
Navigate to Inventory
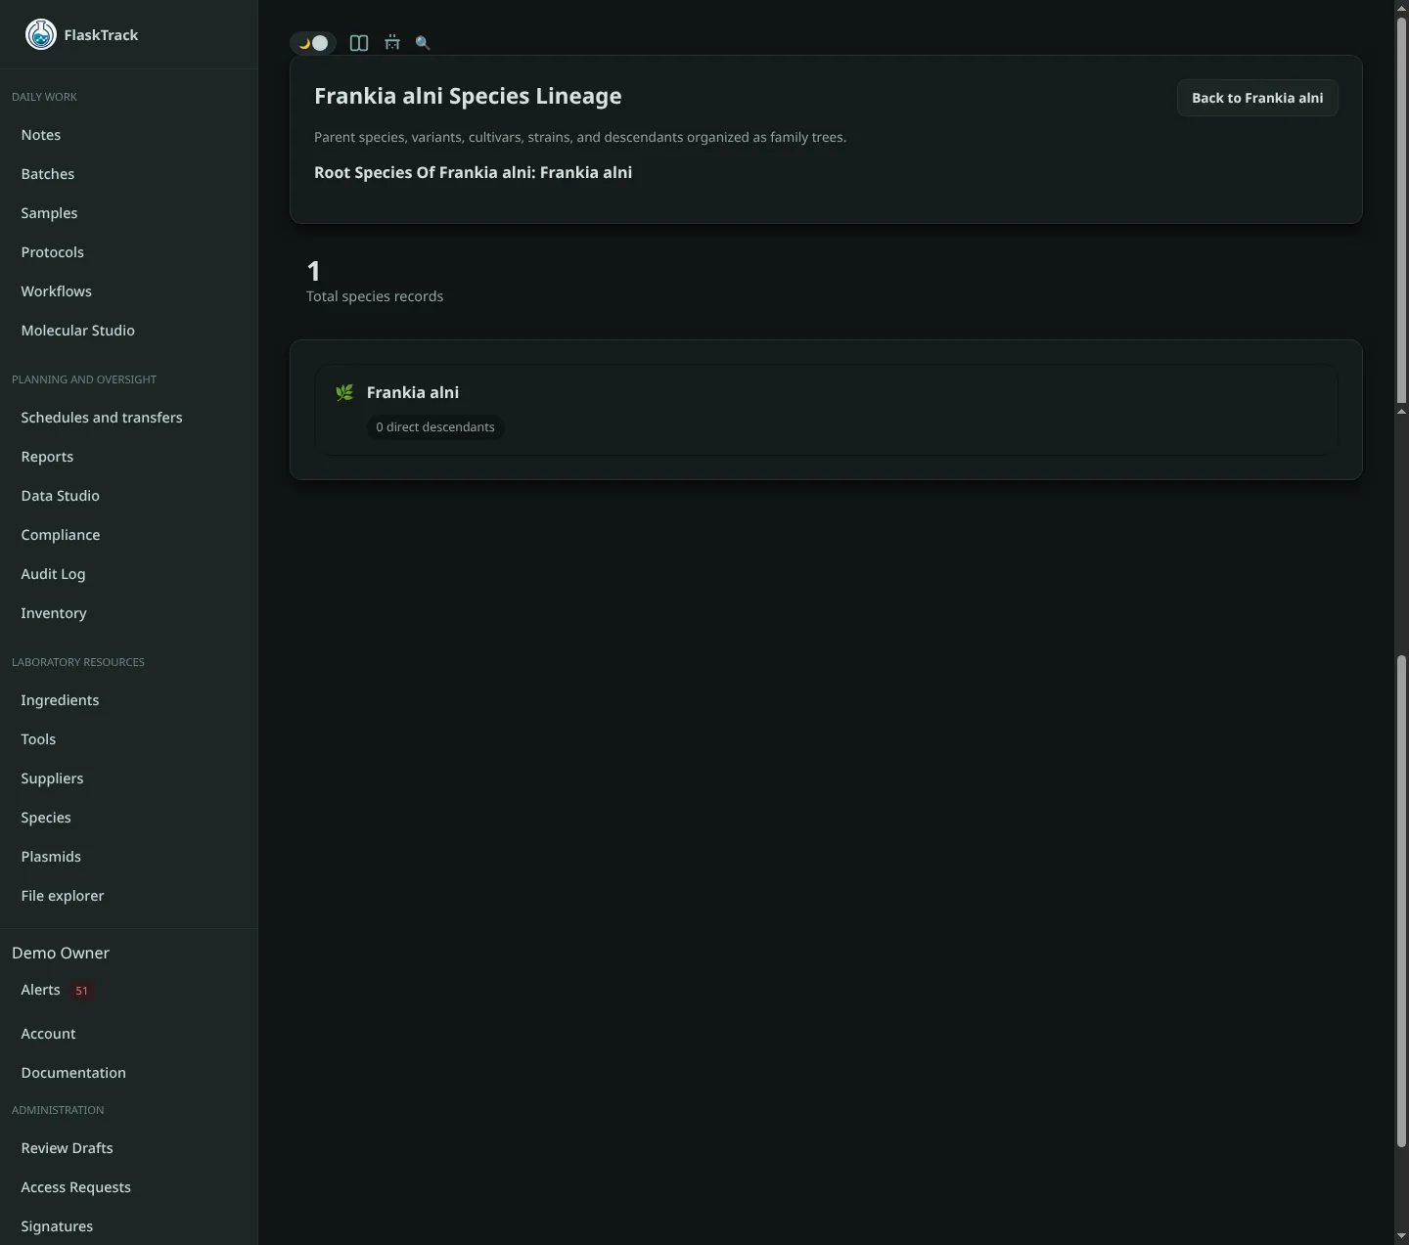[54, 613]
